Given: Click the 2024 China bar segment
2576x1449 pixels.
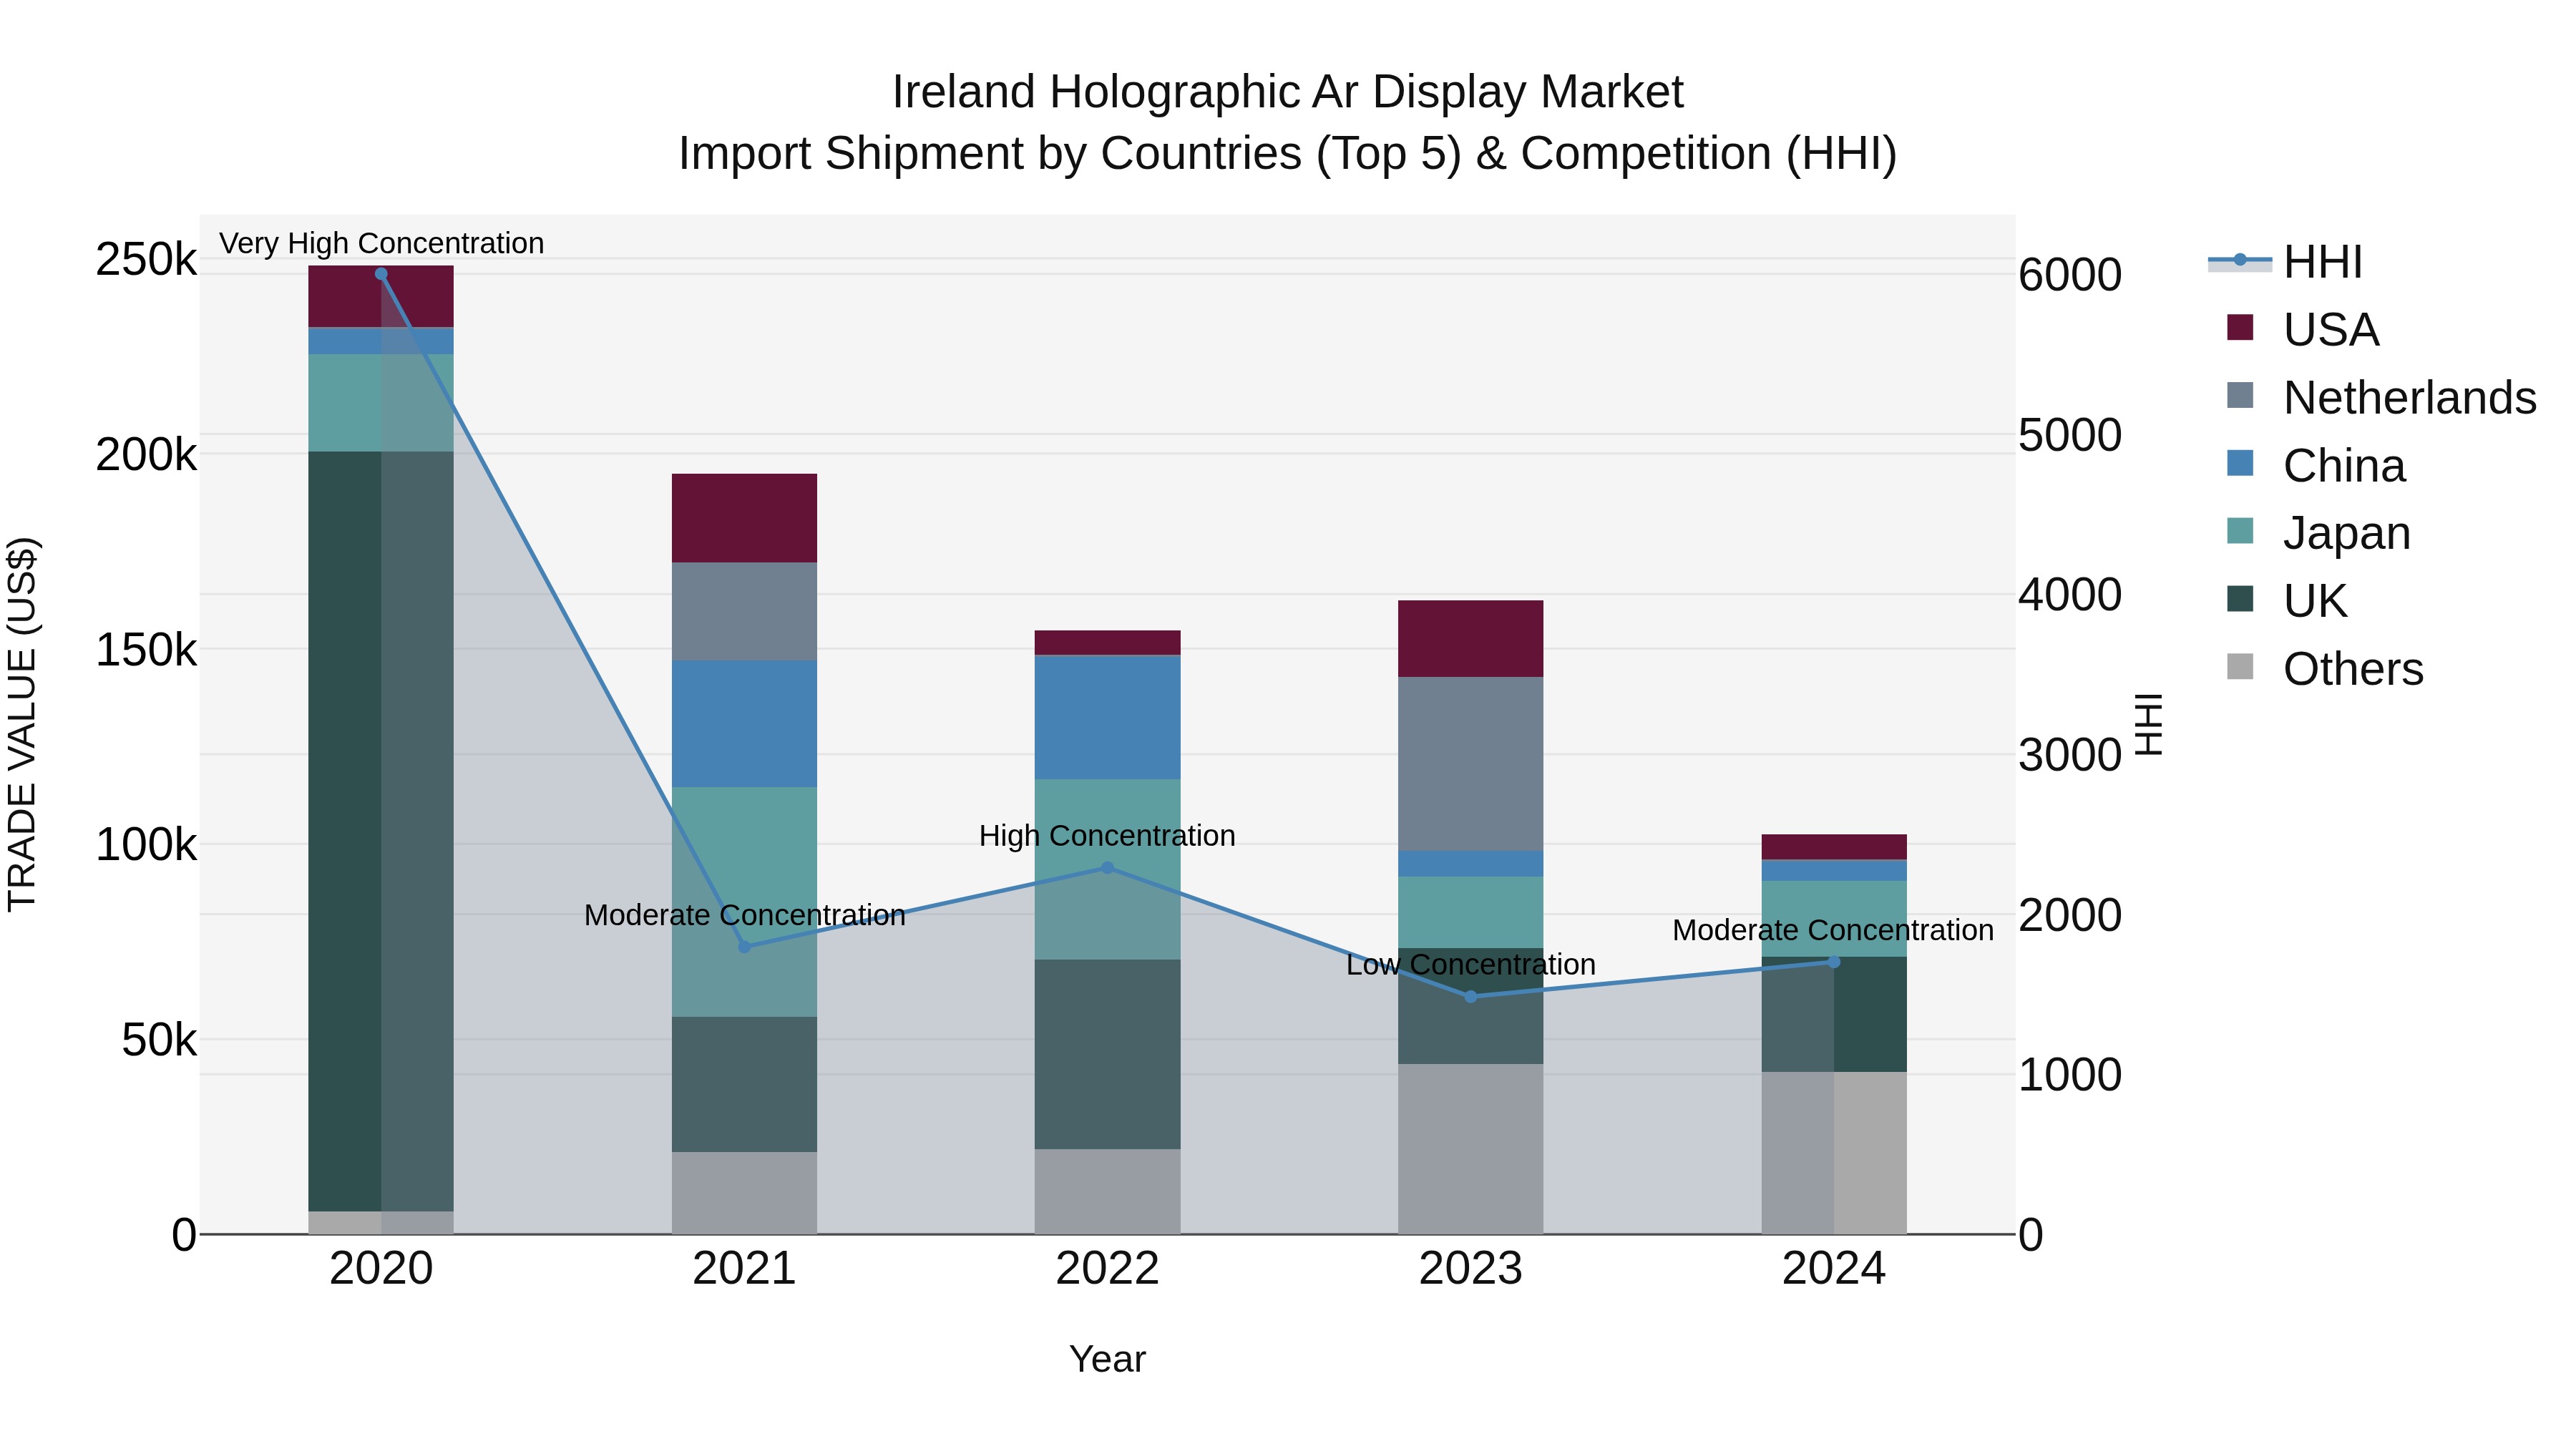Looking at the screenshot, I should (1834, 870).
